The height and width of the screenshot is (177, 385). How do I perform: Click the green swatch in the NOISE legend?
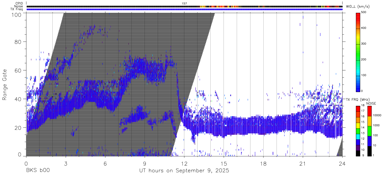click(x=370, y=131)
